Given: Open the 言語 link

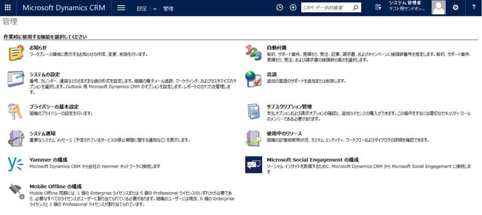Looking at the screenshot, I should [272, 74].
